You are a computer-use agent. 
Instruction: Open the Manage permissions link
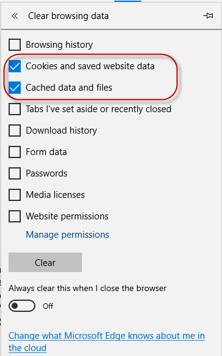(x=67, y=235)
